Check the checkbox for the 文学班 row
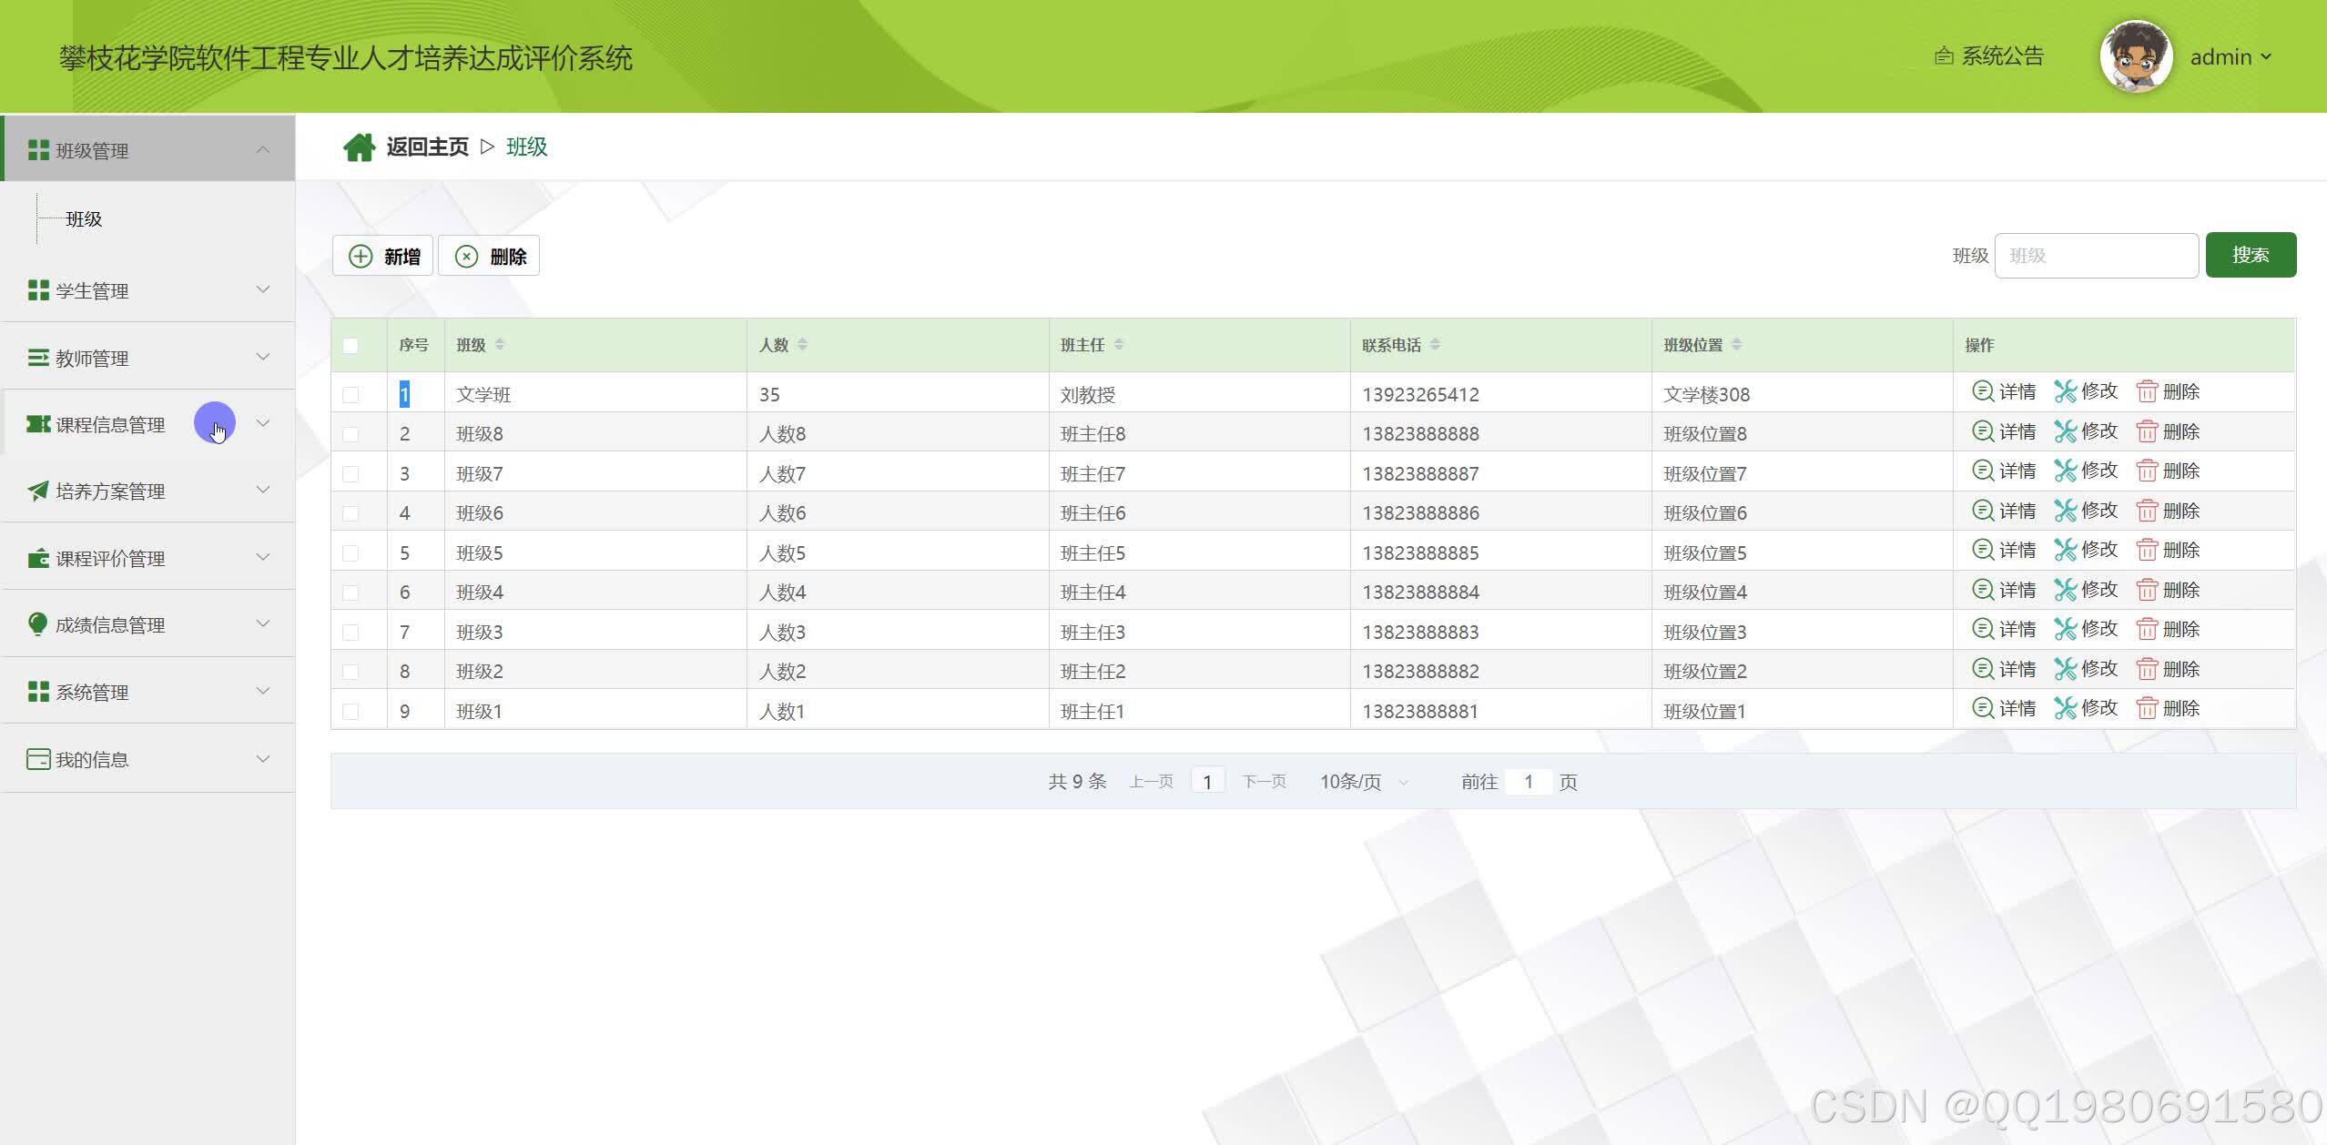The height and width of the screenshot is (1145, 2327). (351, 394)
